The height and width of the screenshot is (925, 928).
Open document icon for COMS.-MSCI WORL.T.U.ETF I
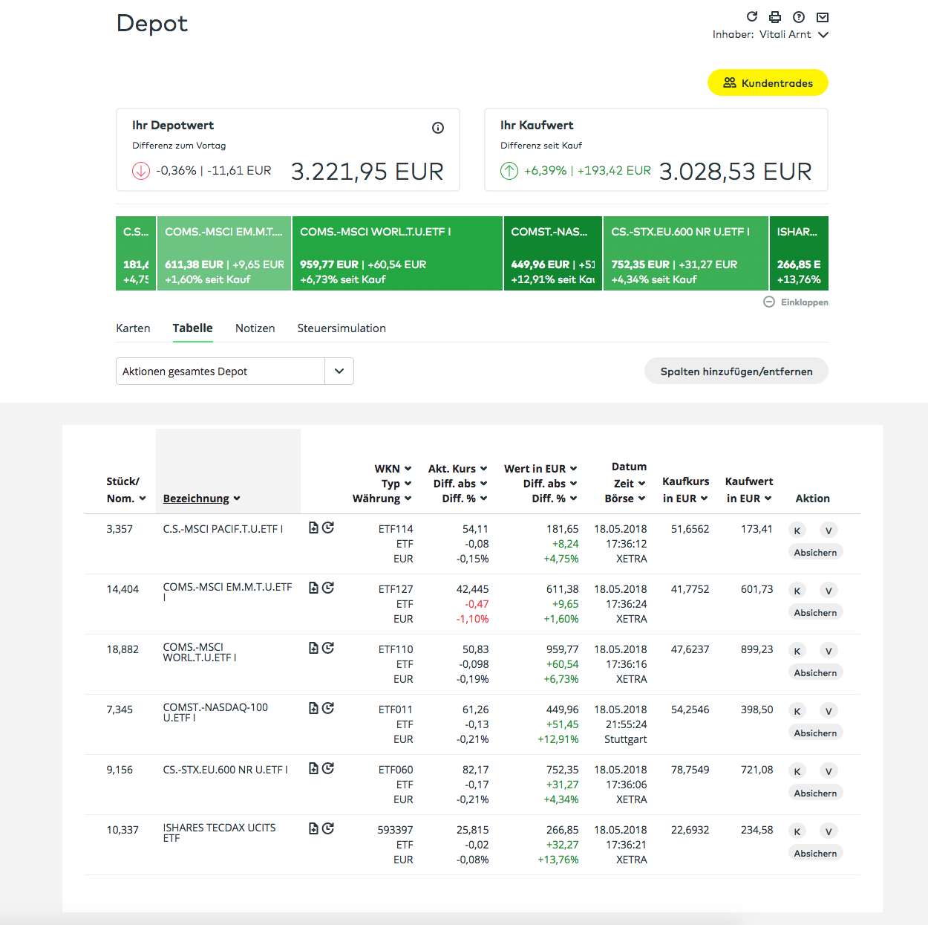[x=313, y=648]
